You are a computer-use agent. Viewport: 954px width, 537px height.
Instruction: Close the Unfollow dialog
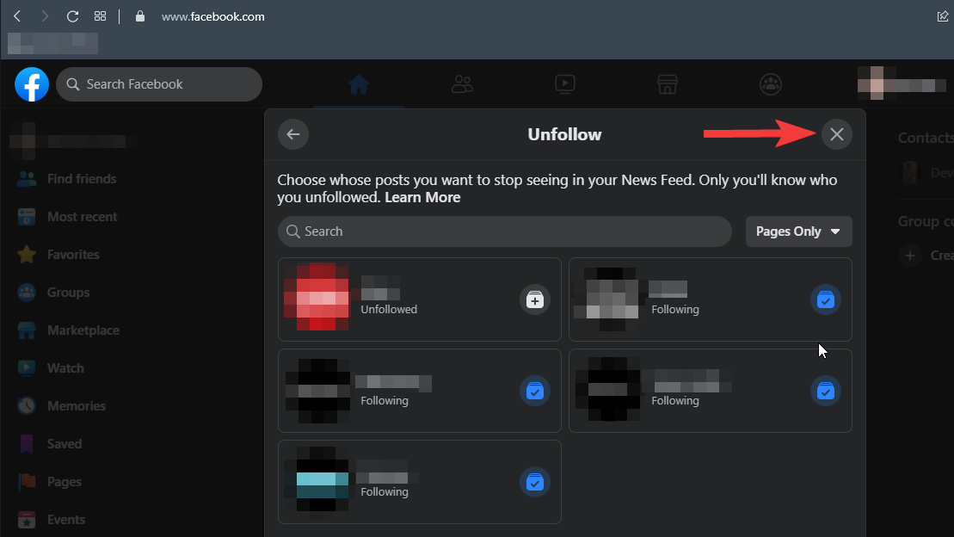point(836,134)
